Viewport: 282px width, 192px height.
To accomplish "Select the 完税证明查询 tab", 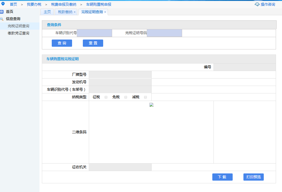I will click(92, 12).
